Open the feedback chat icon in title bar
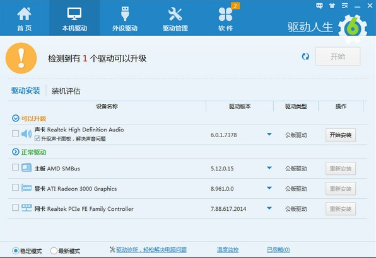The image size is (376, 258). click(319, 6)
